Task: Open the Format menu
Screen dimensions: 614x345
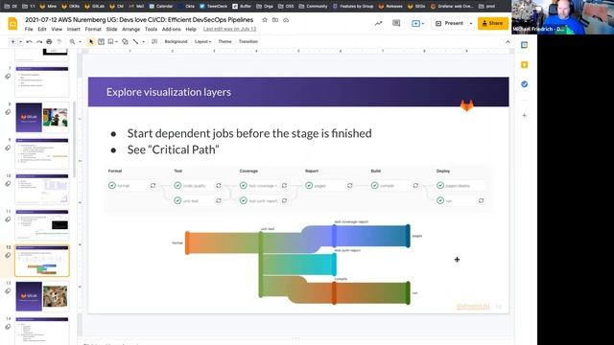Action: (x=93, y=30)
